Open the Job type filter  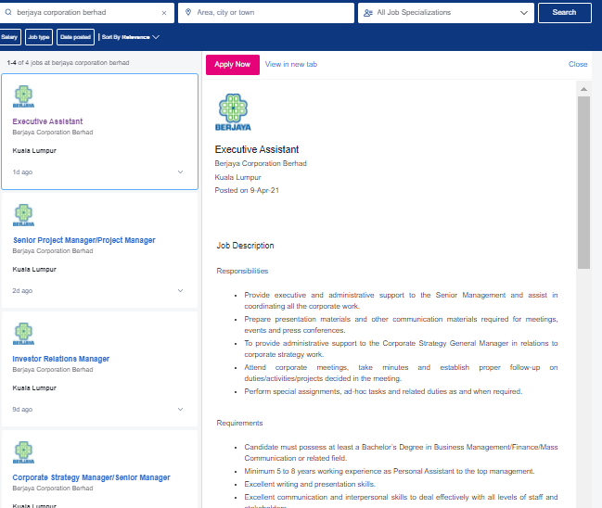pyautogui.click(x=39, y=37)
